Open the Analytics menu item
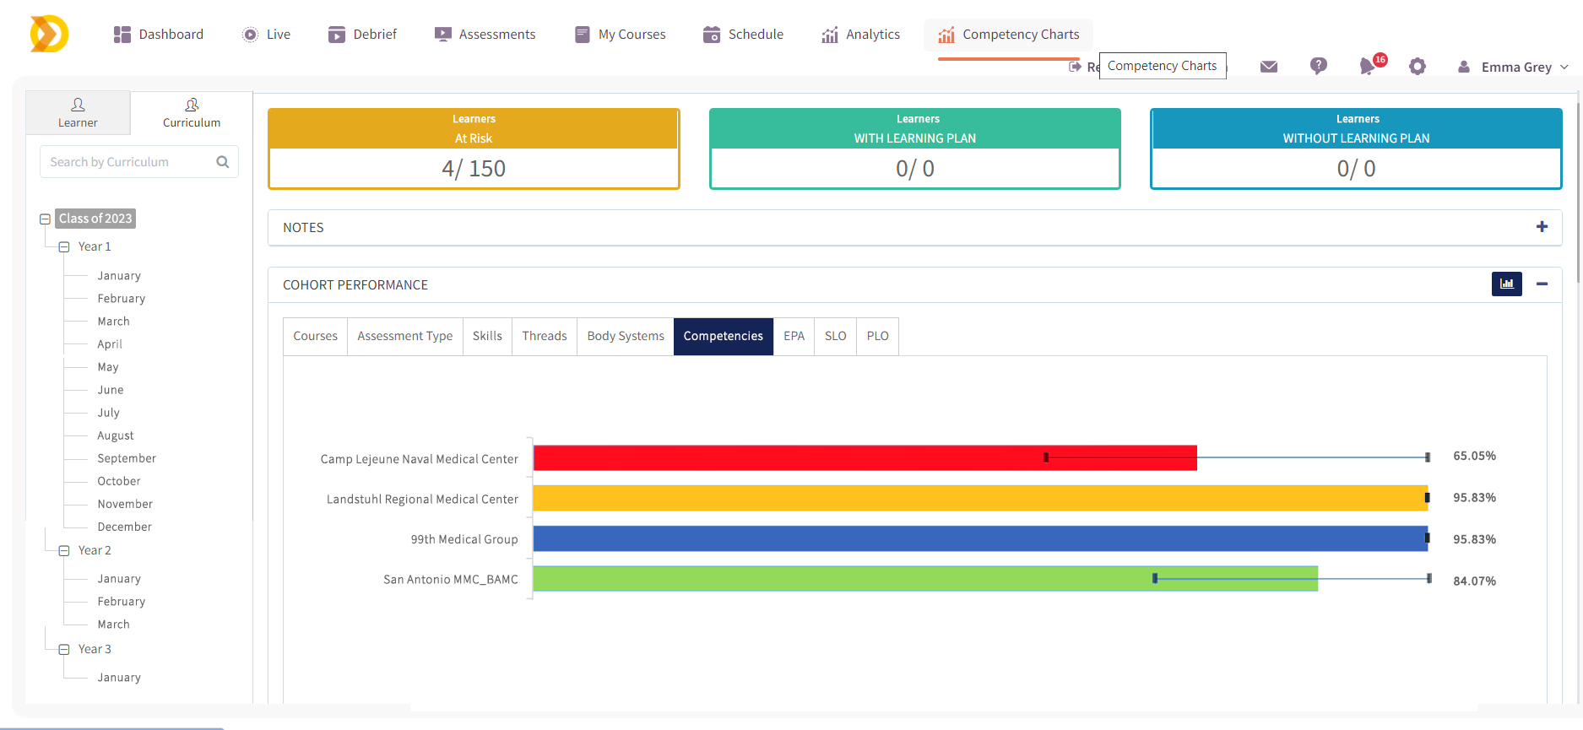This screenshot has width=1583, height=730. [860, 35]
